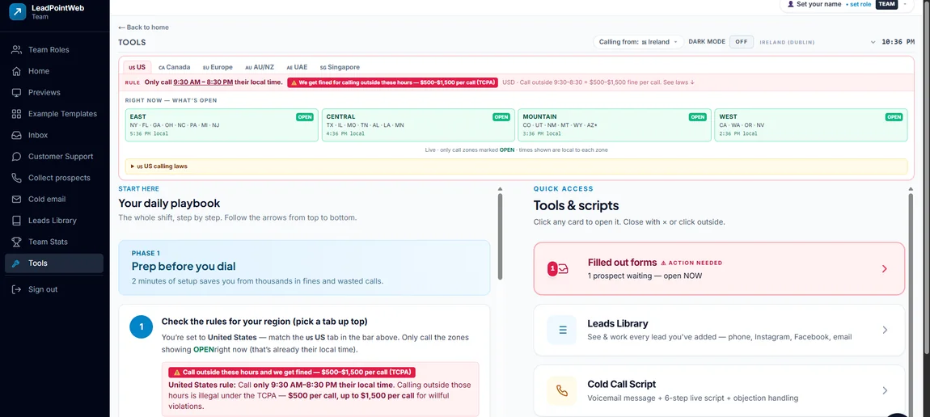Click the Leads Library list icon on card
The width and height of the screenshot is (930, 417).
pyautogui.click(x=562, y=330)
